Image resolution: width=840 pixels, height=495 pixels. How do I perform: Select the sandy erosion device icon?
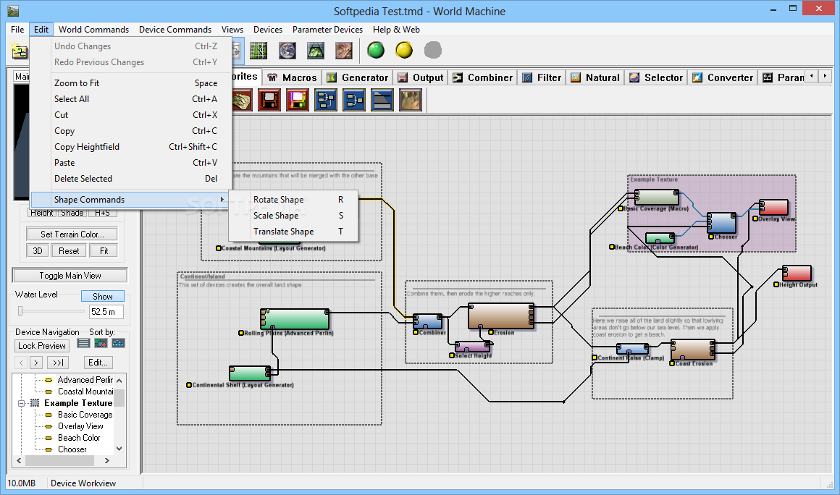tap(411, 100)
